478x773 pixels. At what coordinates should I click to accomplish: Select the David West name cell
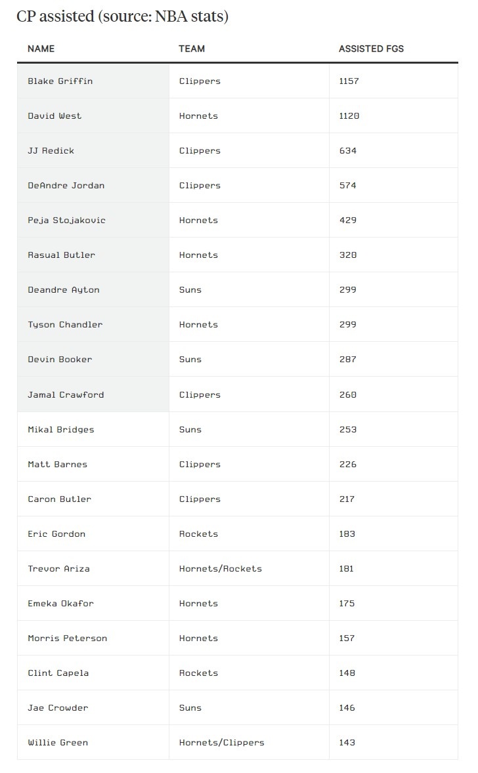coord(93,116)
